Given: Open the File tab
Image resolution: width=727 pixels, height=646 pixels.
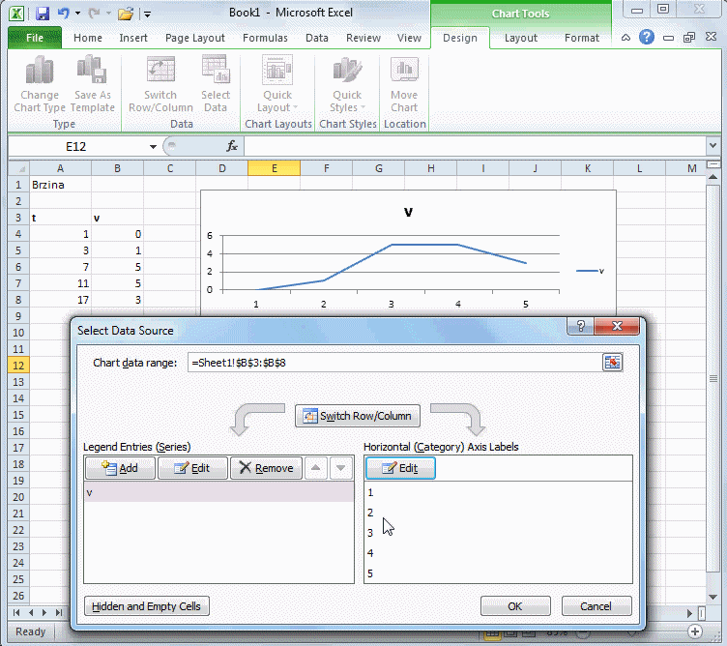Looking at the screenshot, I should pos(34,38).
